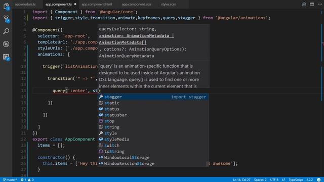Click the UTF-8 encoding selector
This screenshot has height=182, width=324.
274,180
